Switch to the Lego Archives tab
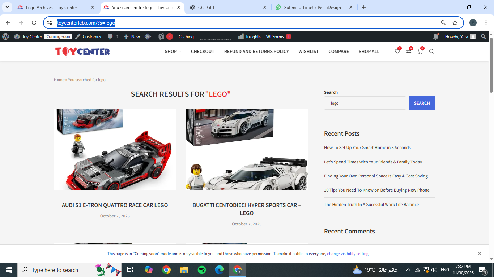Image resolution: width=494 pixels, height=277 pixels. (51, 7)
